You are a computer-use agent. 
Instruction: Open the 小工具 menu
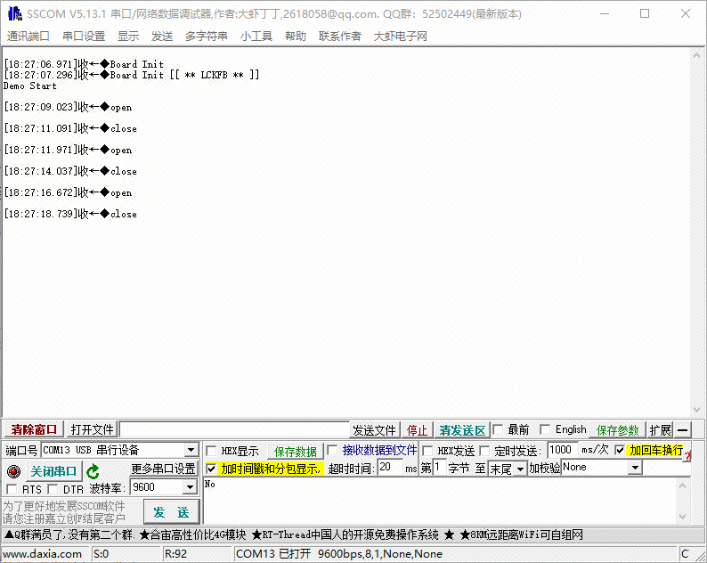[x=256, y=37]
